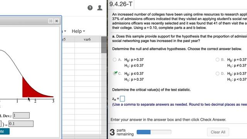Open the help question mark icon

pyautogui.click(x=90, y=8)
